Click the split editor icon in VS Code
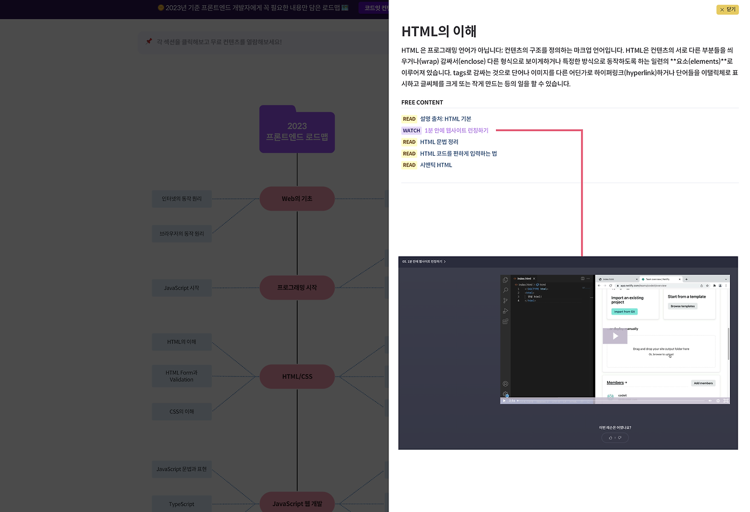This screenshot has width=750, height=512. [x=582, y=278]
